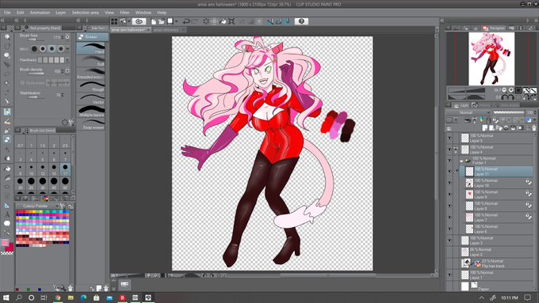Select the Vector eraser sub tool
The height and width of the screenshot is (303, 539).
coord(90,99)
